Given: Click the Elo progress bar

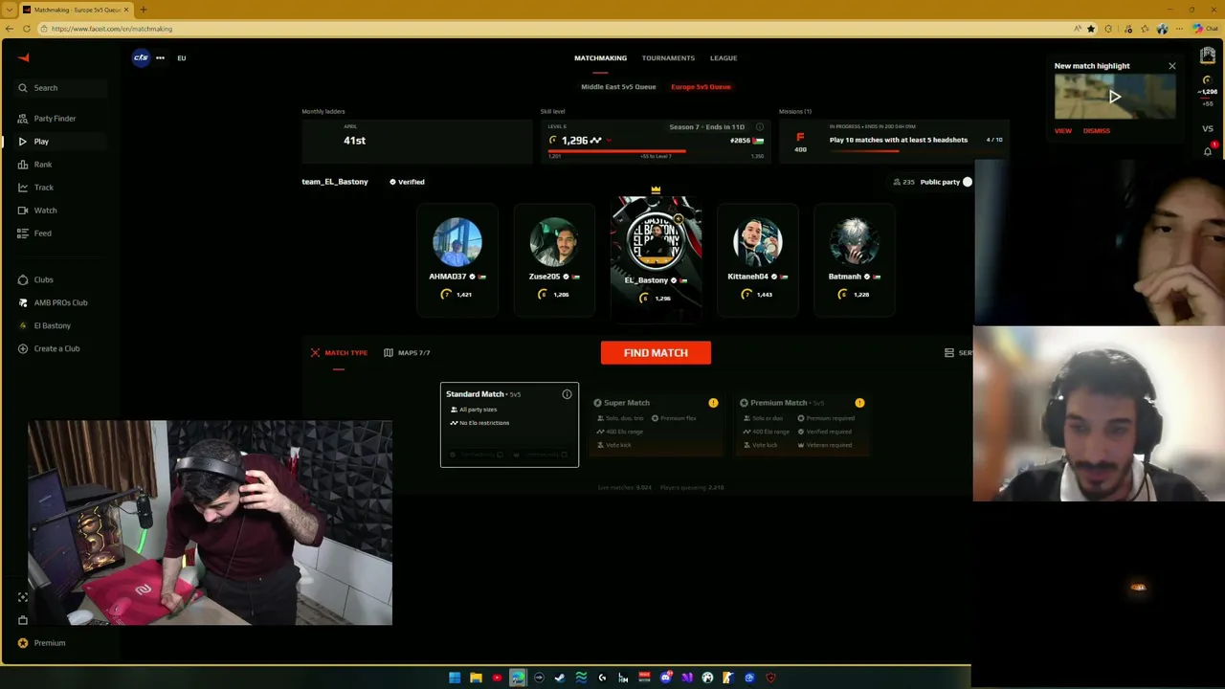Looking at the screenshot, I should (x=656, y=151).
